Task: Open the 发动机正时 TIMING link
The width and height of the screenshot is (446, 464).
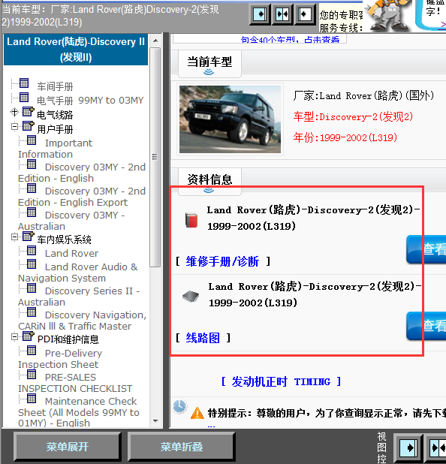Action: click(x=281, y=381)
